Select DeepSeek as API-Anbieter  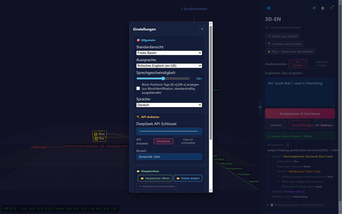pyautogui.click(x=163, y=141)
